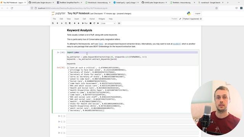The width and height of the screenshot is (244, 137).
Task: Move selected cell up arrow
Action: pyautogui.click(x=75, y=23)
